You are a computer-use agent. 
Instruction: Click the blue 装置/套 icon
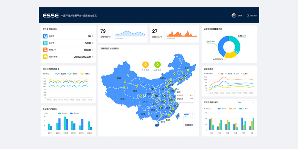[x=45, y=36]
